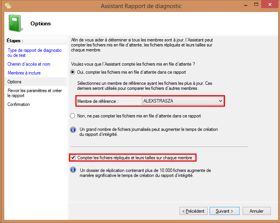Select 'Revoir les paramètres et créer le rapport'
Viewport: 280px width, 223px height.
pos(35,93)
